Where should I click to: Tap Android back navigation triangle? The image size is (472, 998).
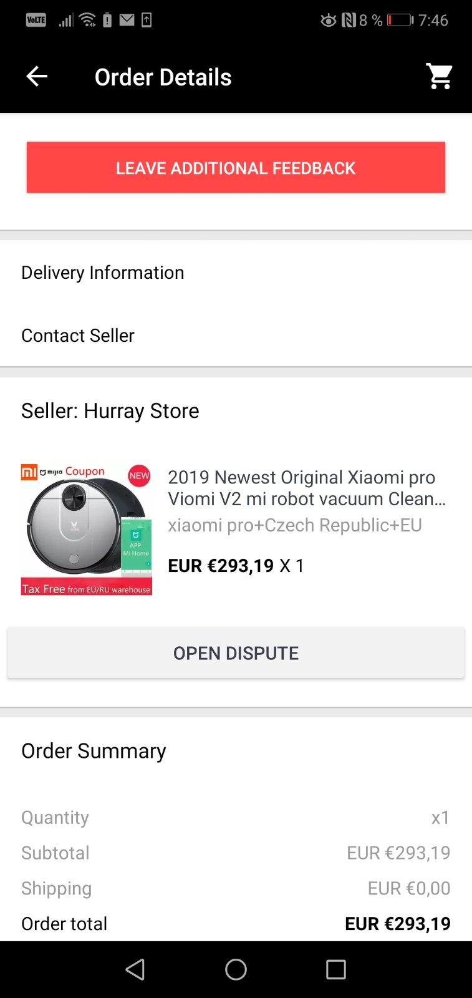(x=135, y=969)
